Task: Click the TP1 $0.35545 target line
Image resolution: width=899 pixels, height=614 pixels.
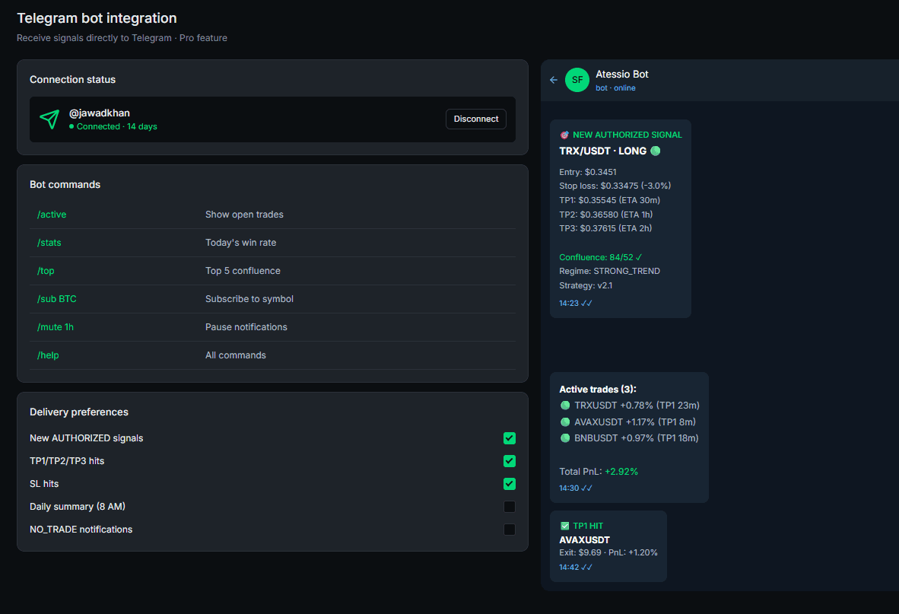Action: (x=609, y=200)
